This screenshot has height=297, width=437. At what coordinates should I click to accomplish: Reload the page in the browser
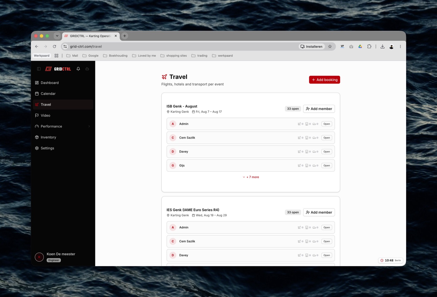pyautogui.click(x=54, y=46)
